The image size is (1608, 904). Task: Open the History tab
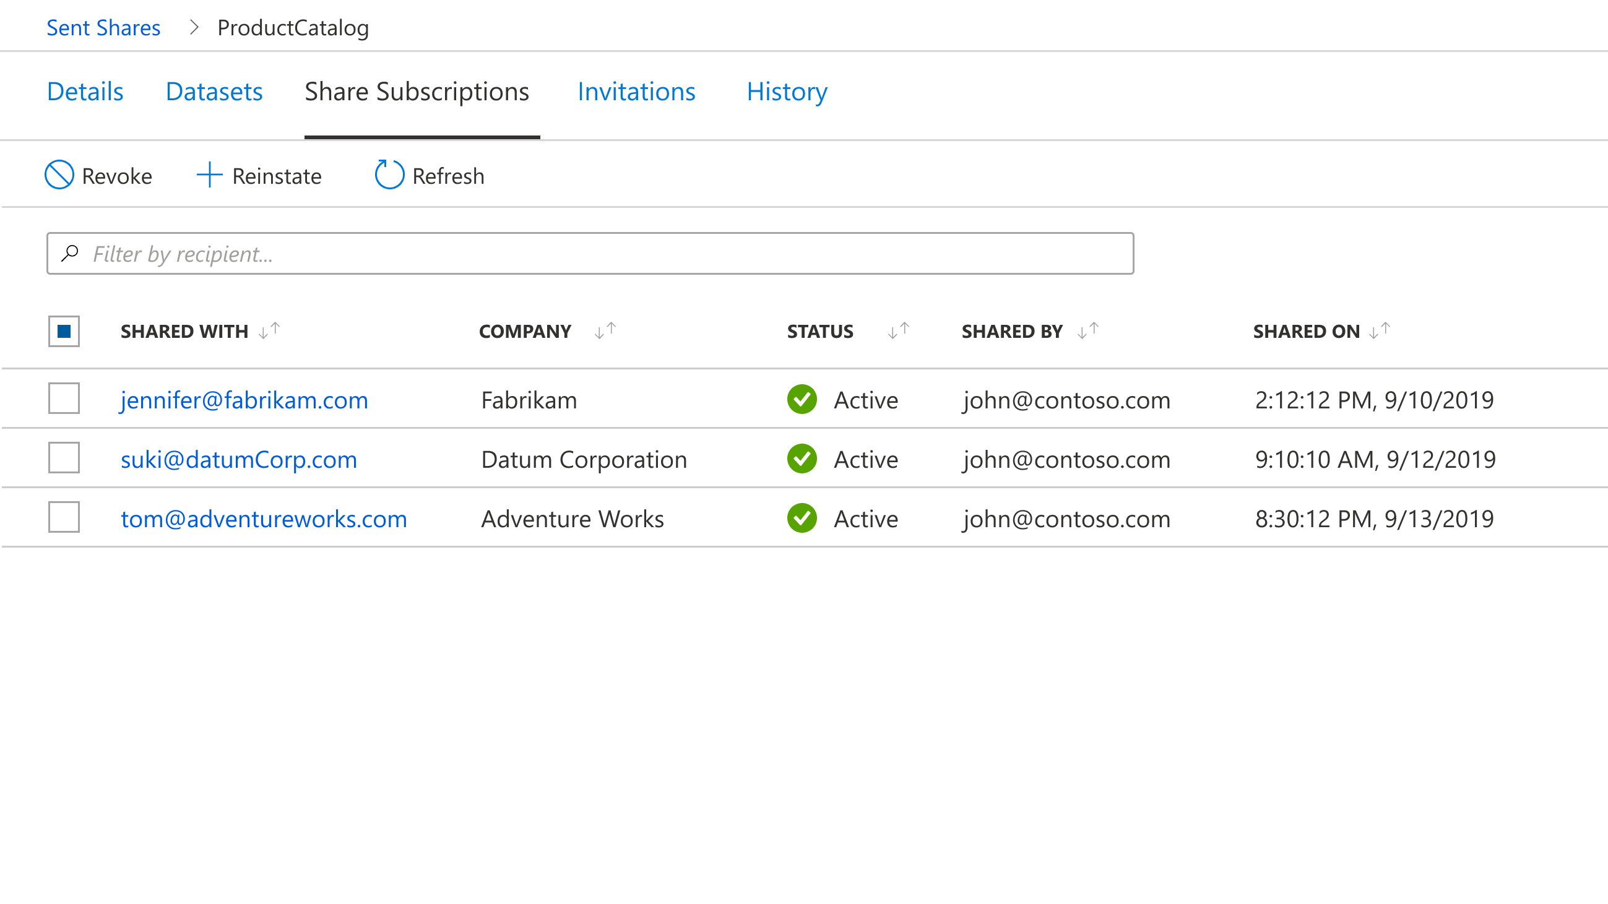click(x=787, y=92)
